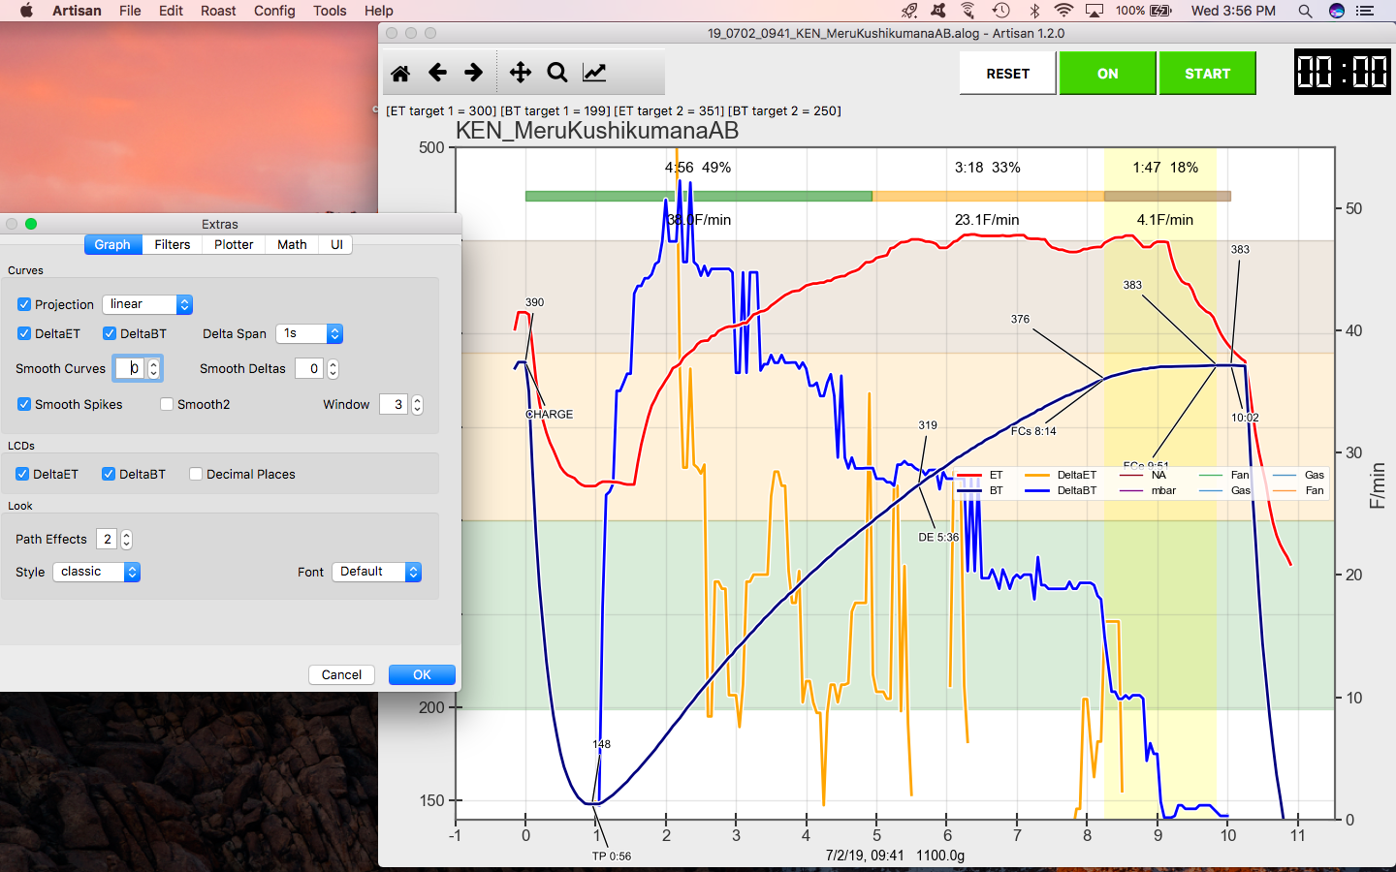Click the FCs 8:14 annotation

(x=1033, y=431)
